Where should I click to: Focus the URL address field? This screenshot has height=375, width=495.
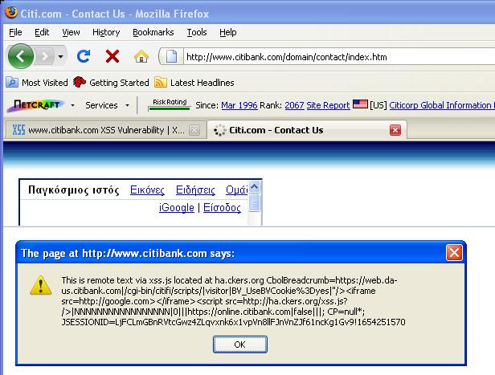click(339, 57)
